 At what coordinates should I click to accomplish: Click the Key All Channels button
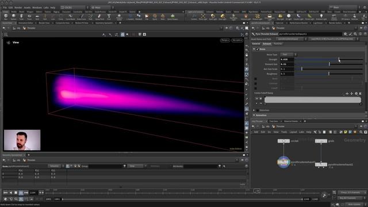(351, 198)
